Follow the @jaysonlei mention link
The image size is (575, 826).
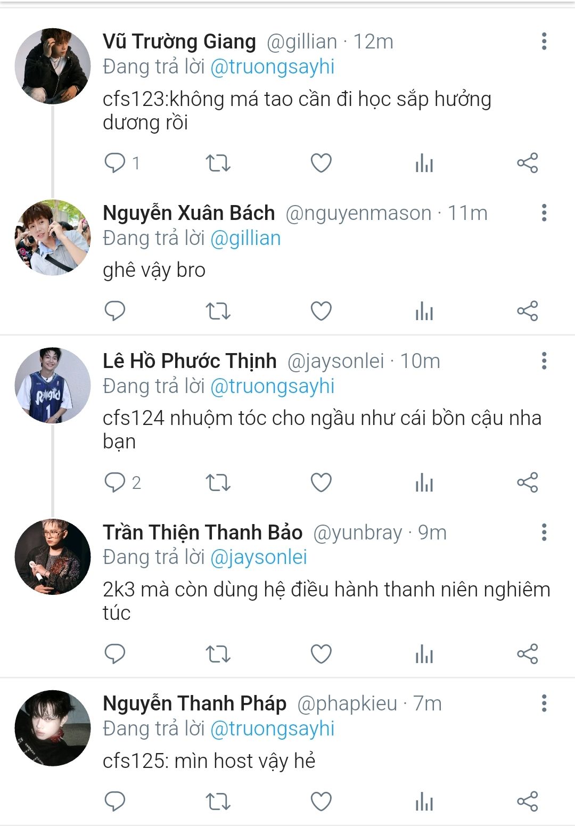click(259, 558)
